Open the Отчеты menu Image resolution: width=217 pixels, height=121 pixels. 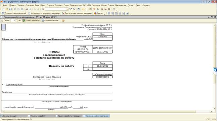point(111,5)
